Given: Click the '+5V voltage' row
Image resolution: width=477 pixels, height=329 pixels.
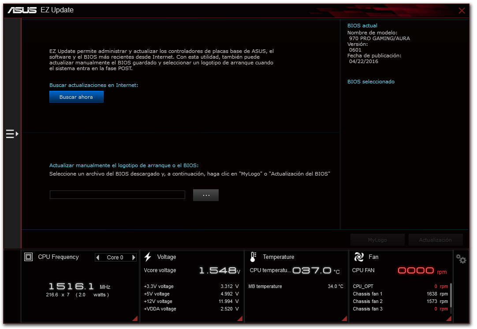Looking at the screenshot, I should (x=191, y=294).
